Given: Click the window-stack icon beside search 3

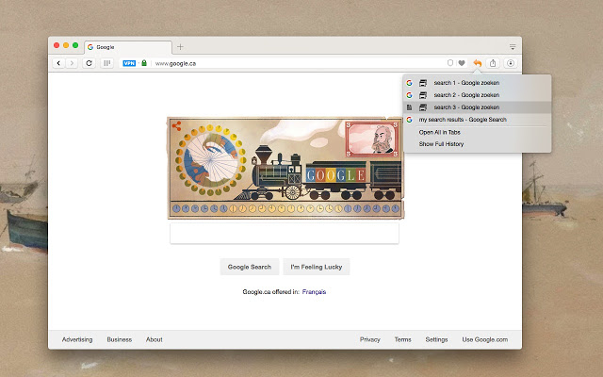Looking at the screenshot, I should click(423, 107).
